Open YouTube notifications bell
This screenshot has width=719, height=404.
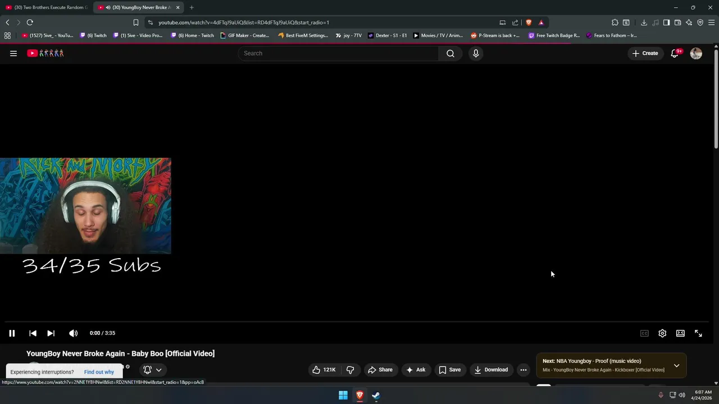tap(675, 53)
